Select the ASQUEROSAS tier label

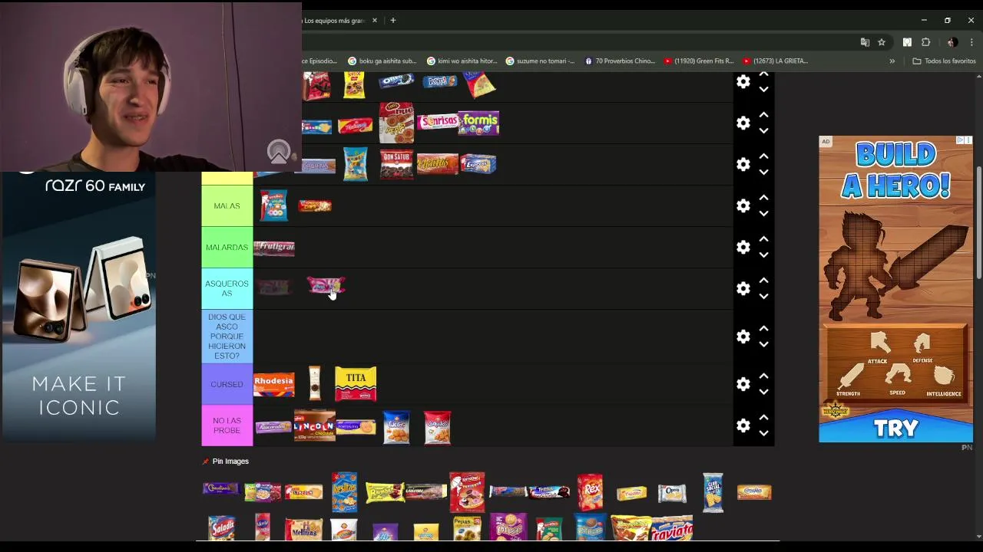tap(227, 288)
